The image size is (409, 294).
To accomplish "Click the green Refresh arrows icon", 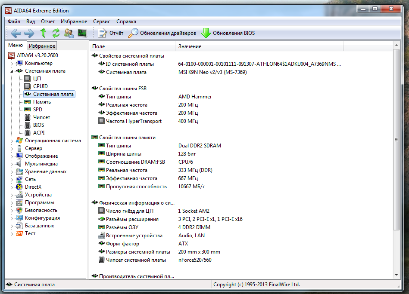I will click(x=56, y=33).
